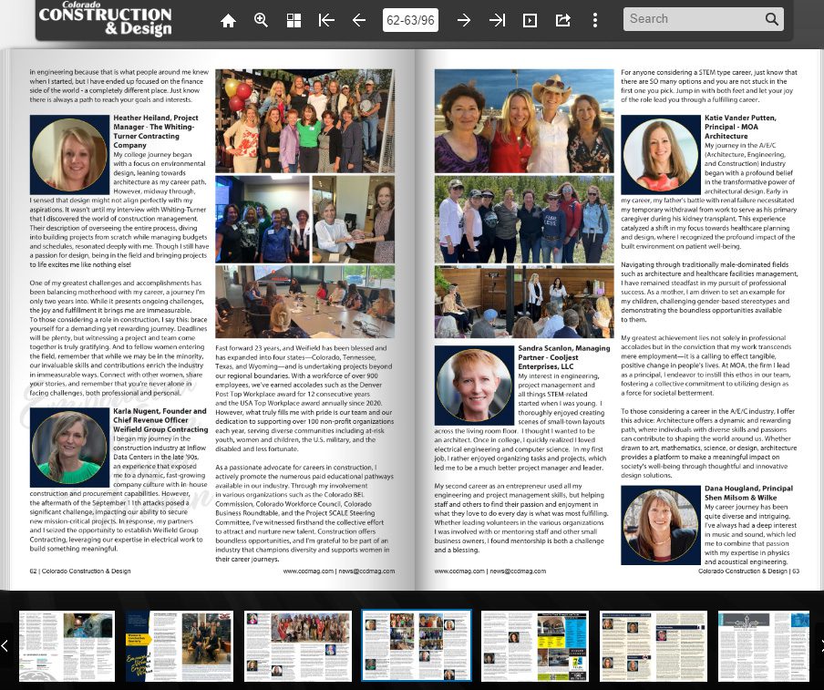Click www.ccdmag.com link on page 63 footer
Screen dimensions: 824x690
point(459,571)
